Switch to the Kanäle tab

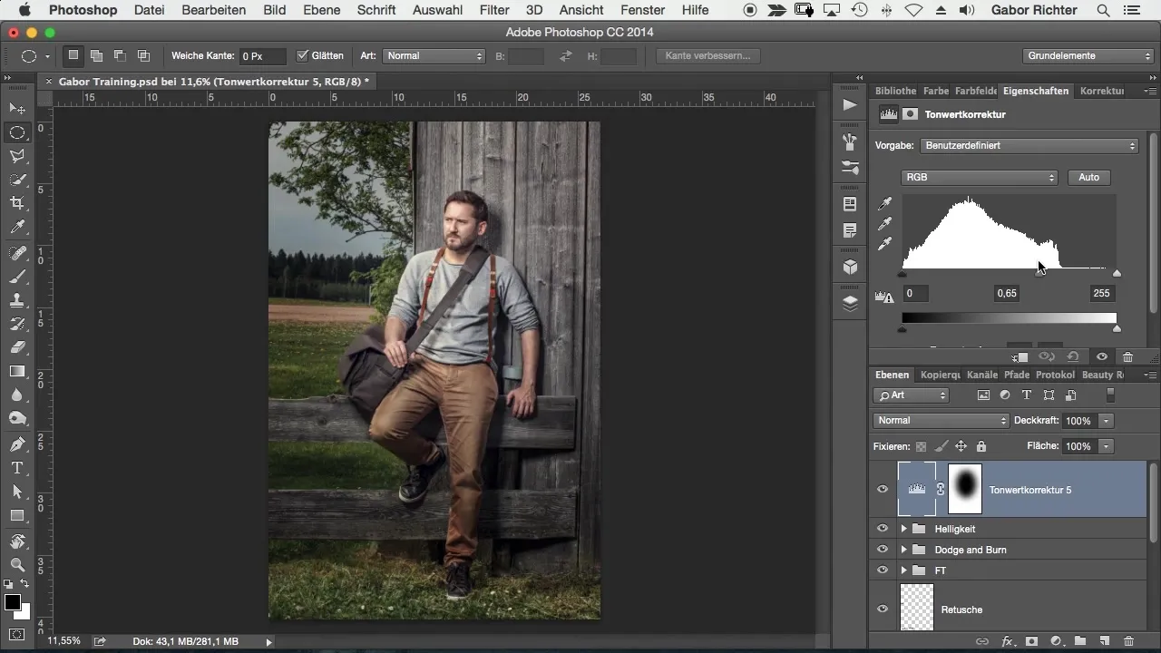click(x=982, y=375)
